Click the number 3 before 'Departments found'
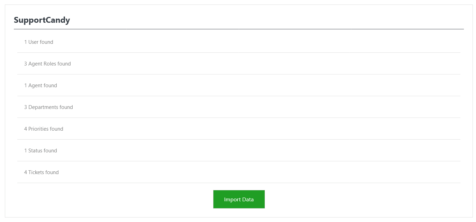Viewport: 476px width, 222px height. coord(26,107)
